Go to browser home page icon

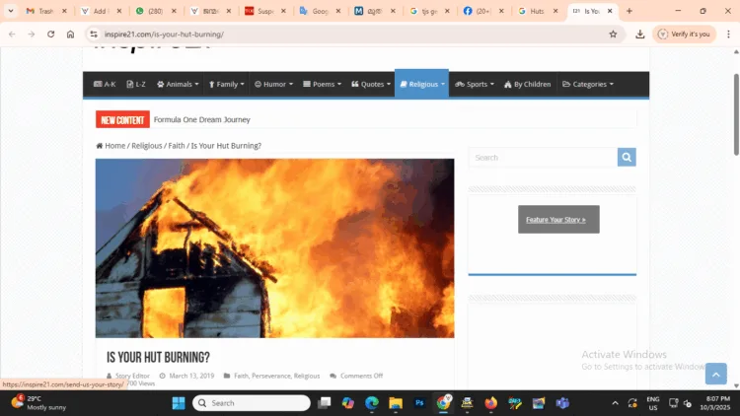click(70, 34)
